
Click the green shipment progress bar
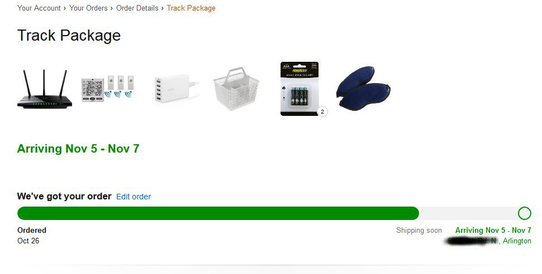(218, 213)
